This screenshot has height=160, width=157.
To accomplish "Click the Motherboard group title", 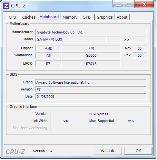I will pos(19,24).
